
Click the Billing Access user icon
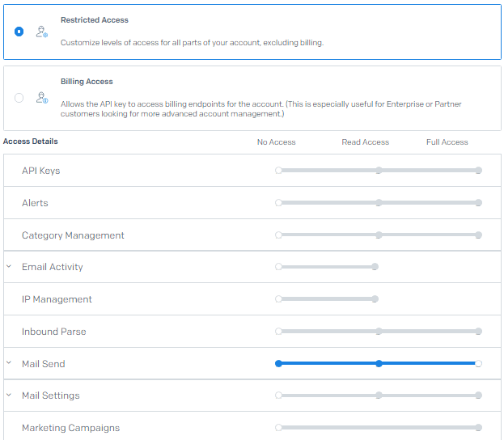[42, 98]
